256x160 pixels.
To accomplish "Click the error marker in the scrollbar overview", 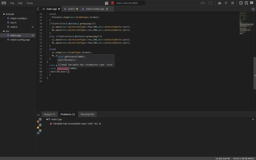I will 255,75.
